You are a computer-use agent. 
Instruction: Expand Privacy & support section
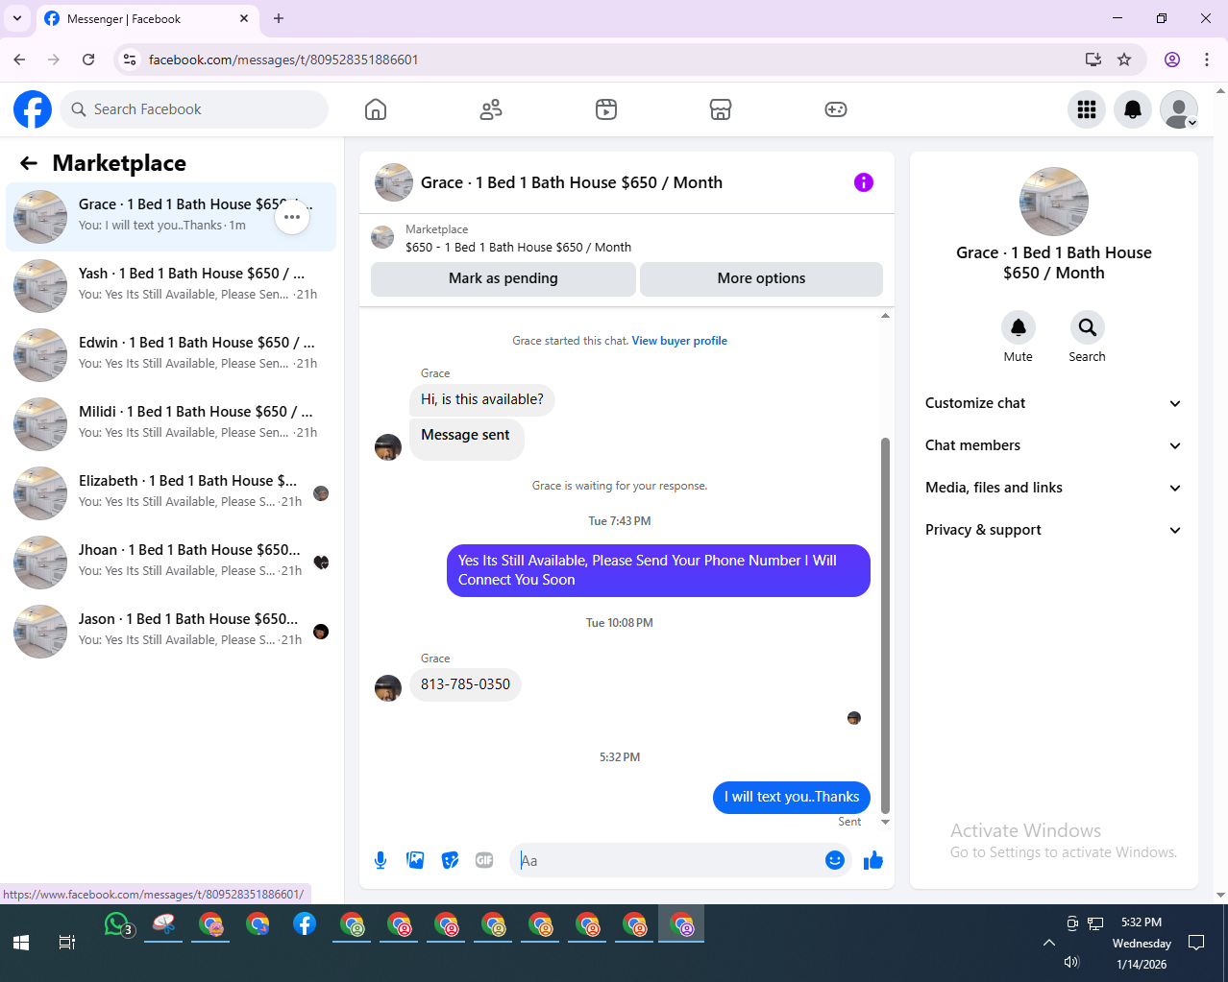(x=1053, y=530)
